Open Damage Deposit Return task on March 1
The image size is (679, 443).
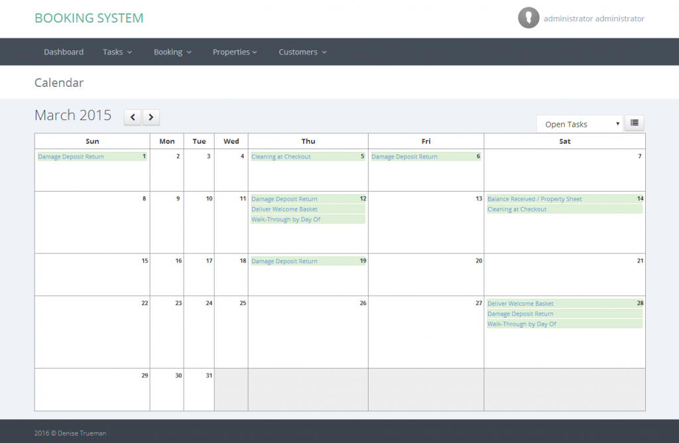pos(70,157)
